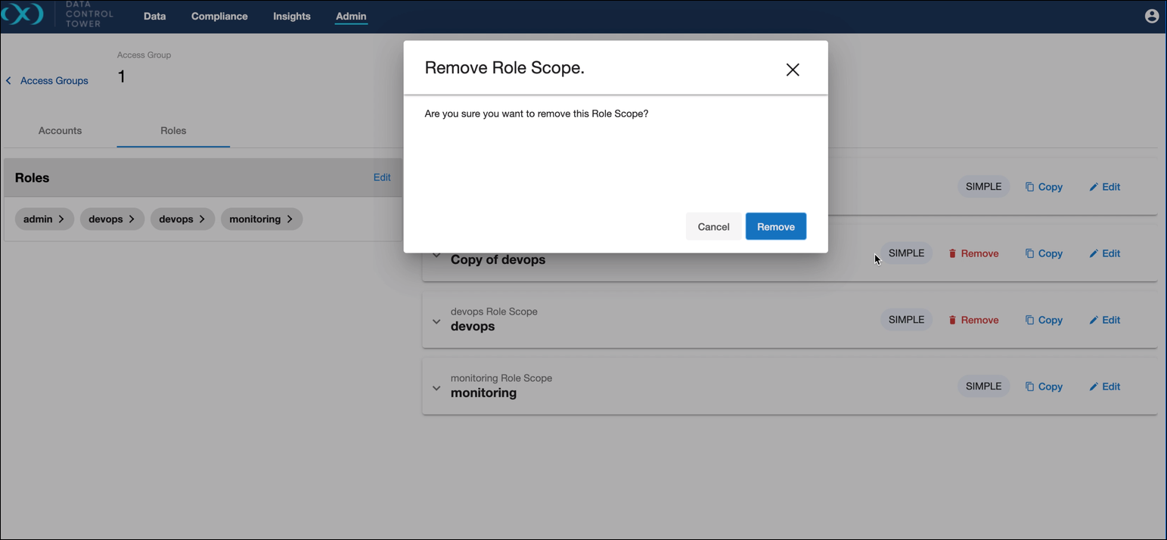
Task: Expand the monitoring Role Scope row
Action: click(436, 388)
